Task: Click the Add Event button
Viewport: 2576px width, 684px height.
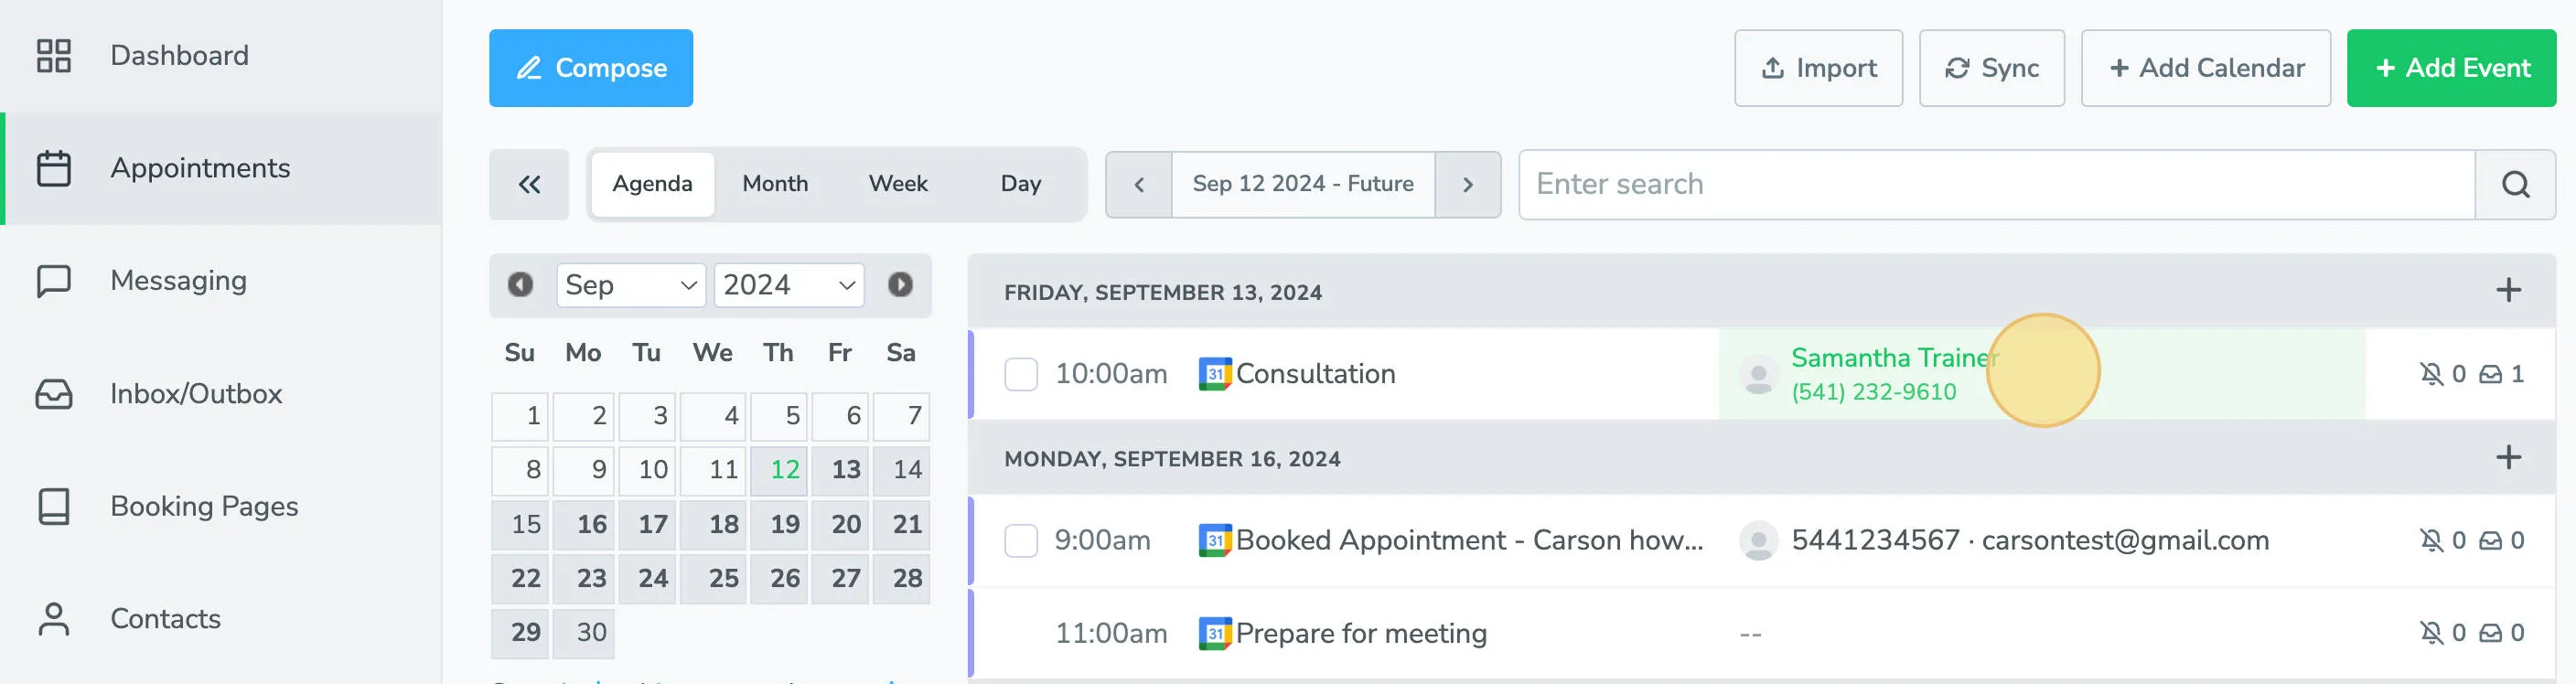Action: point(2450,68)
